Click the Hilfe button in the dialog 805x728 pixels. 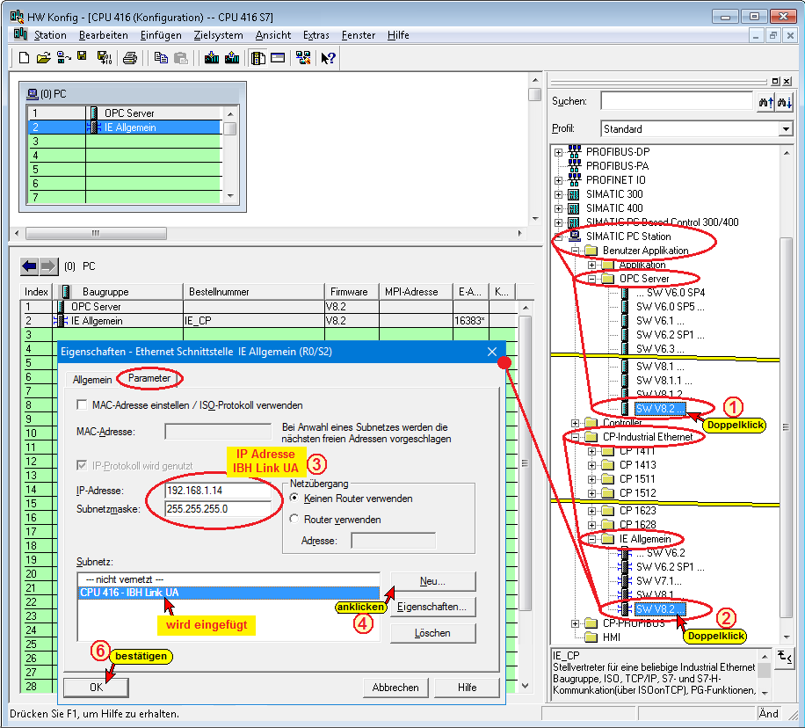click(467, 688)
